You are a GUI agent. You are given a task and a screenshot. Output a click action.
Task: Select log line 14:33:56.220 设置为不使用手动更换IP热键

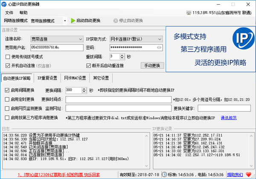(x=41, y=135)
